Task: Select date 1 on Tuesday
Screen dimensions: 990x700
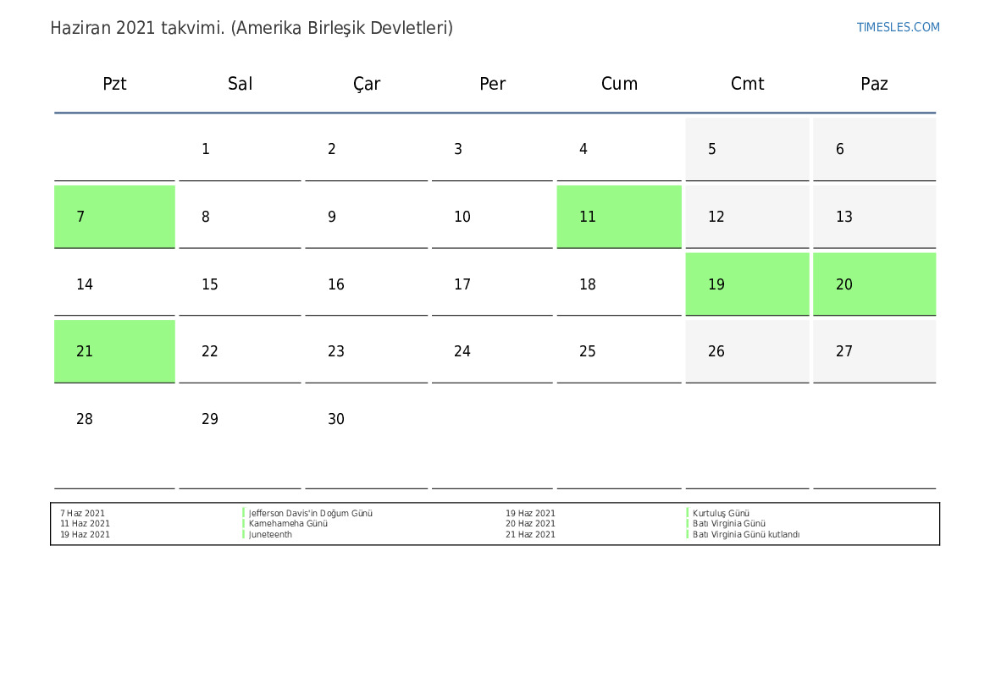Action: pyautogui.click(x=206, y=149)
